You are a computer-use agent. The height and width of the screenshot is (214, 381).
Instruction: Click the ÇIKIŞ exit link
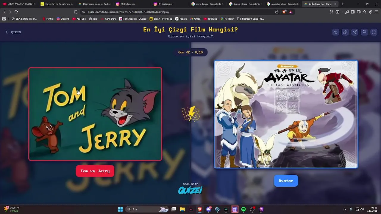13,32
